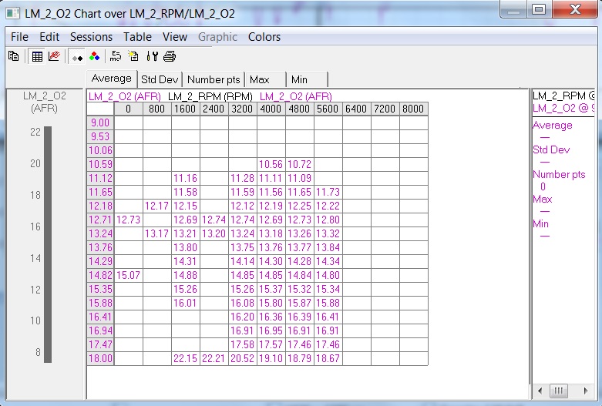Open the Colors menu
Viewport: 602px width, 406px height.
coord(264,37)
